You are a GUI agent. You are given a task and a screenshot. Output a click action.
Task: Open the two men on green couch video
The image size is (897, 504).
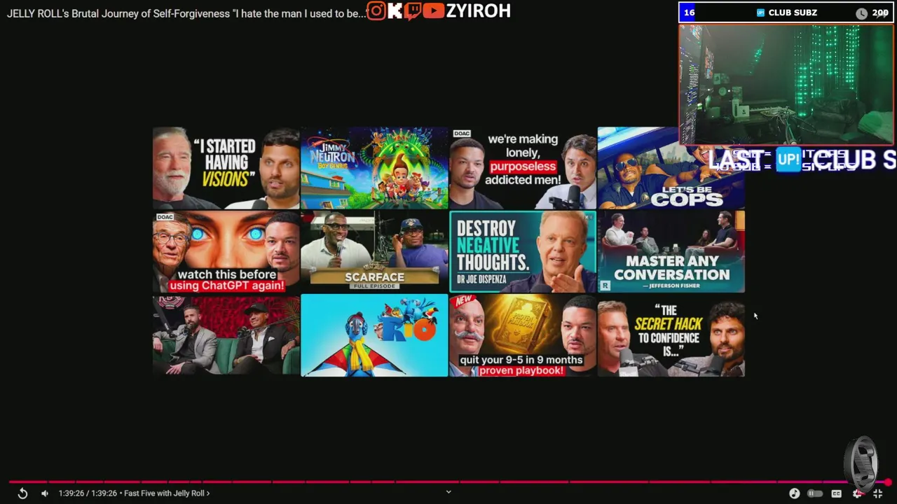(226, 335)
